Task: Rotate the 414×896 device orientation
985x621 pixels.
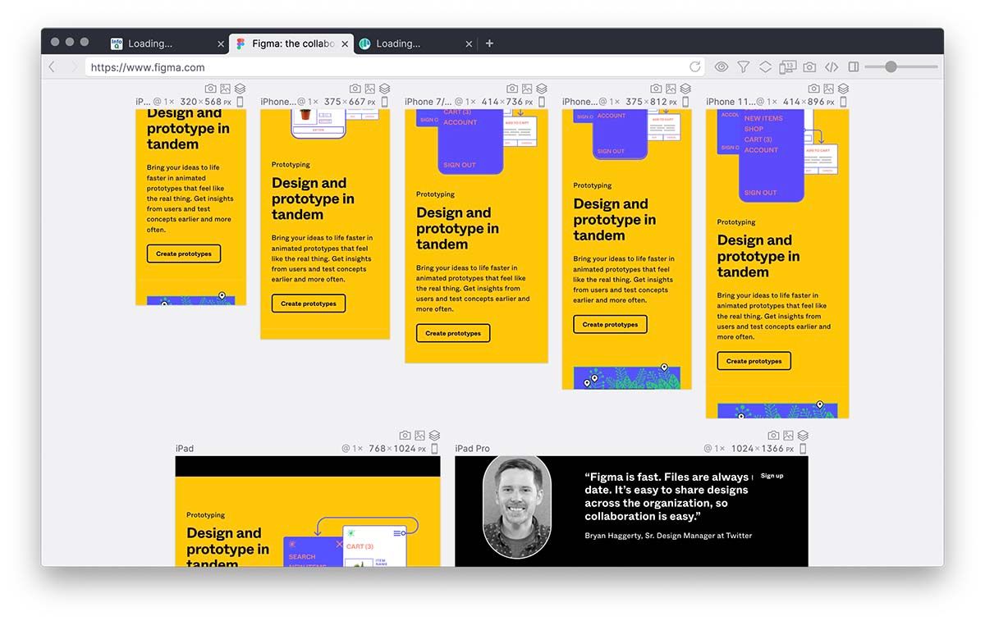Action: pos(843,102)
